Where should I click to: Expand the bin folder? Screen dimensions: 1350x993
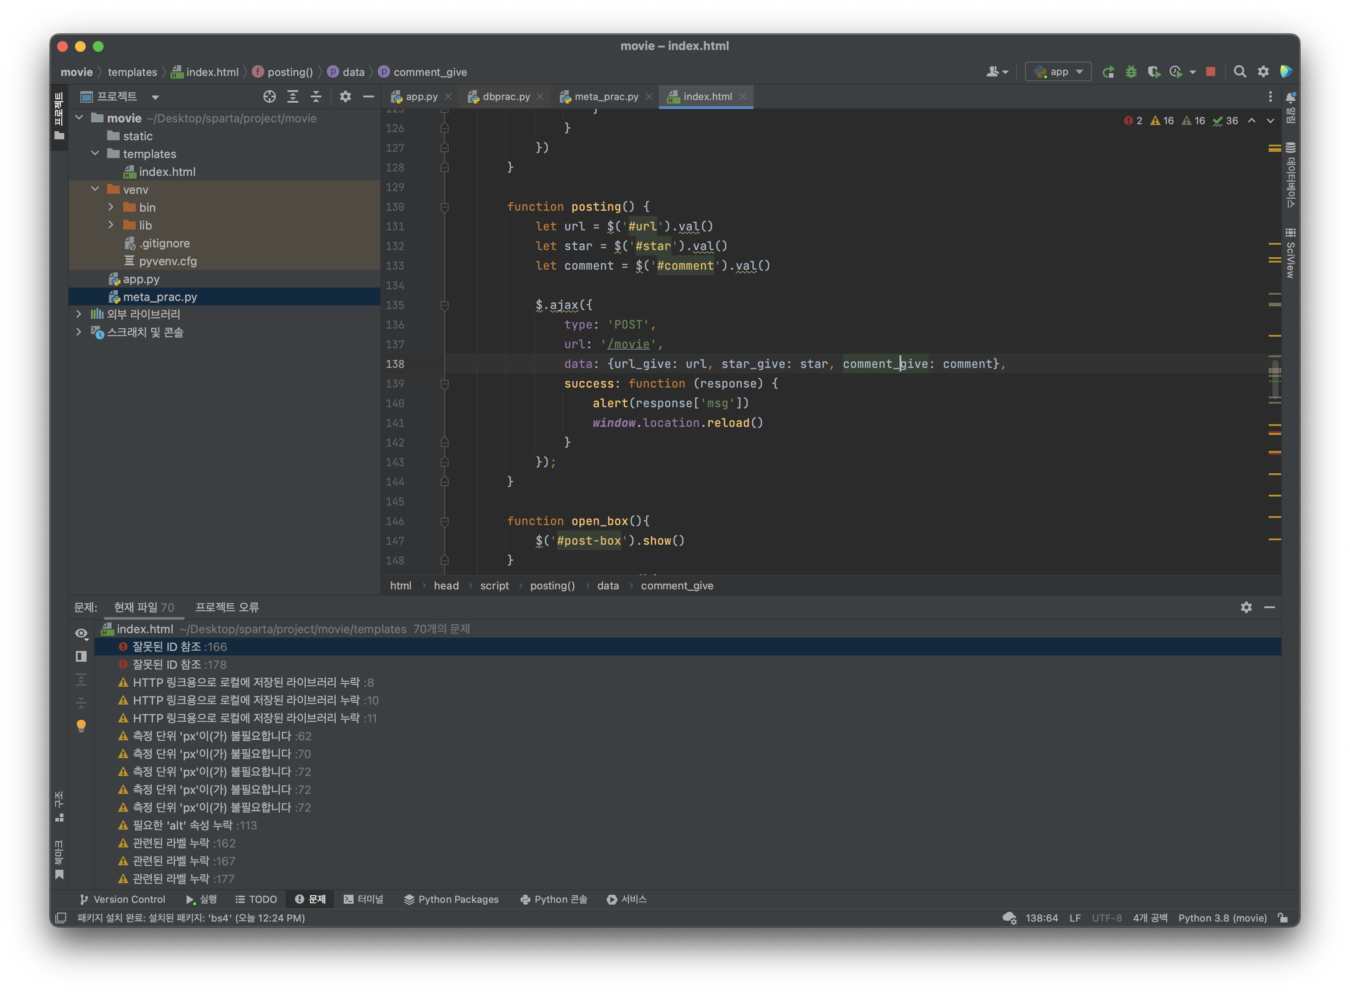click(111, 207)
